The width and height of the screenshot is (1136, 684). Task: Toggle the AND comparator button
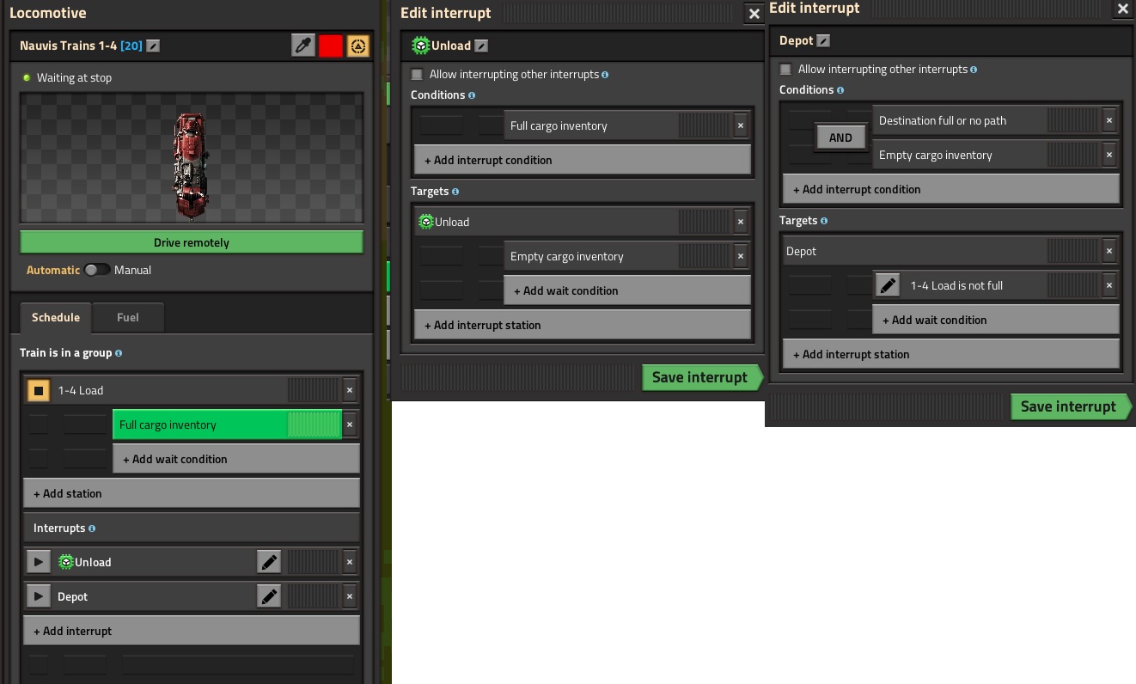[x=840, y=137]
